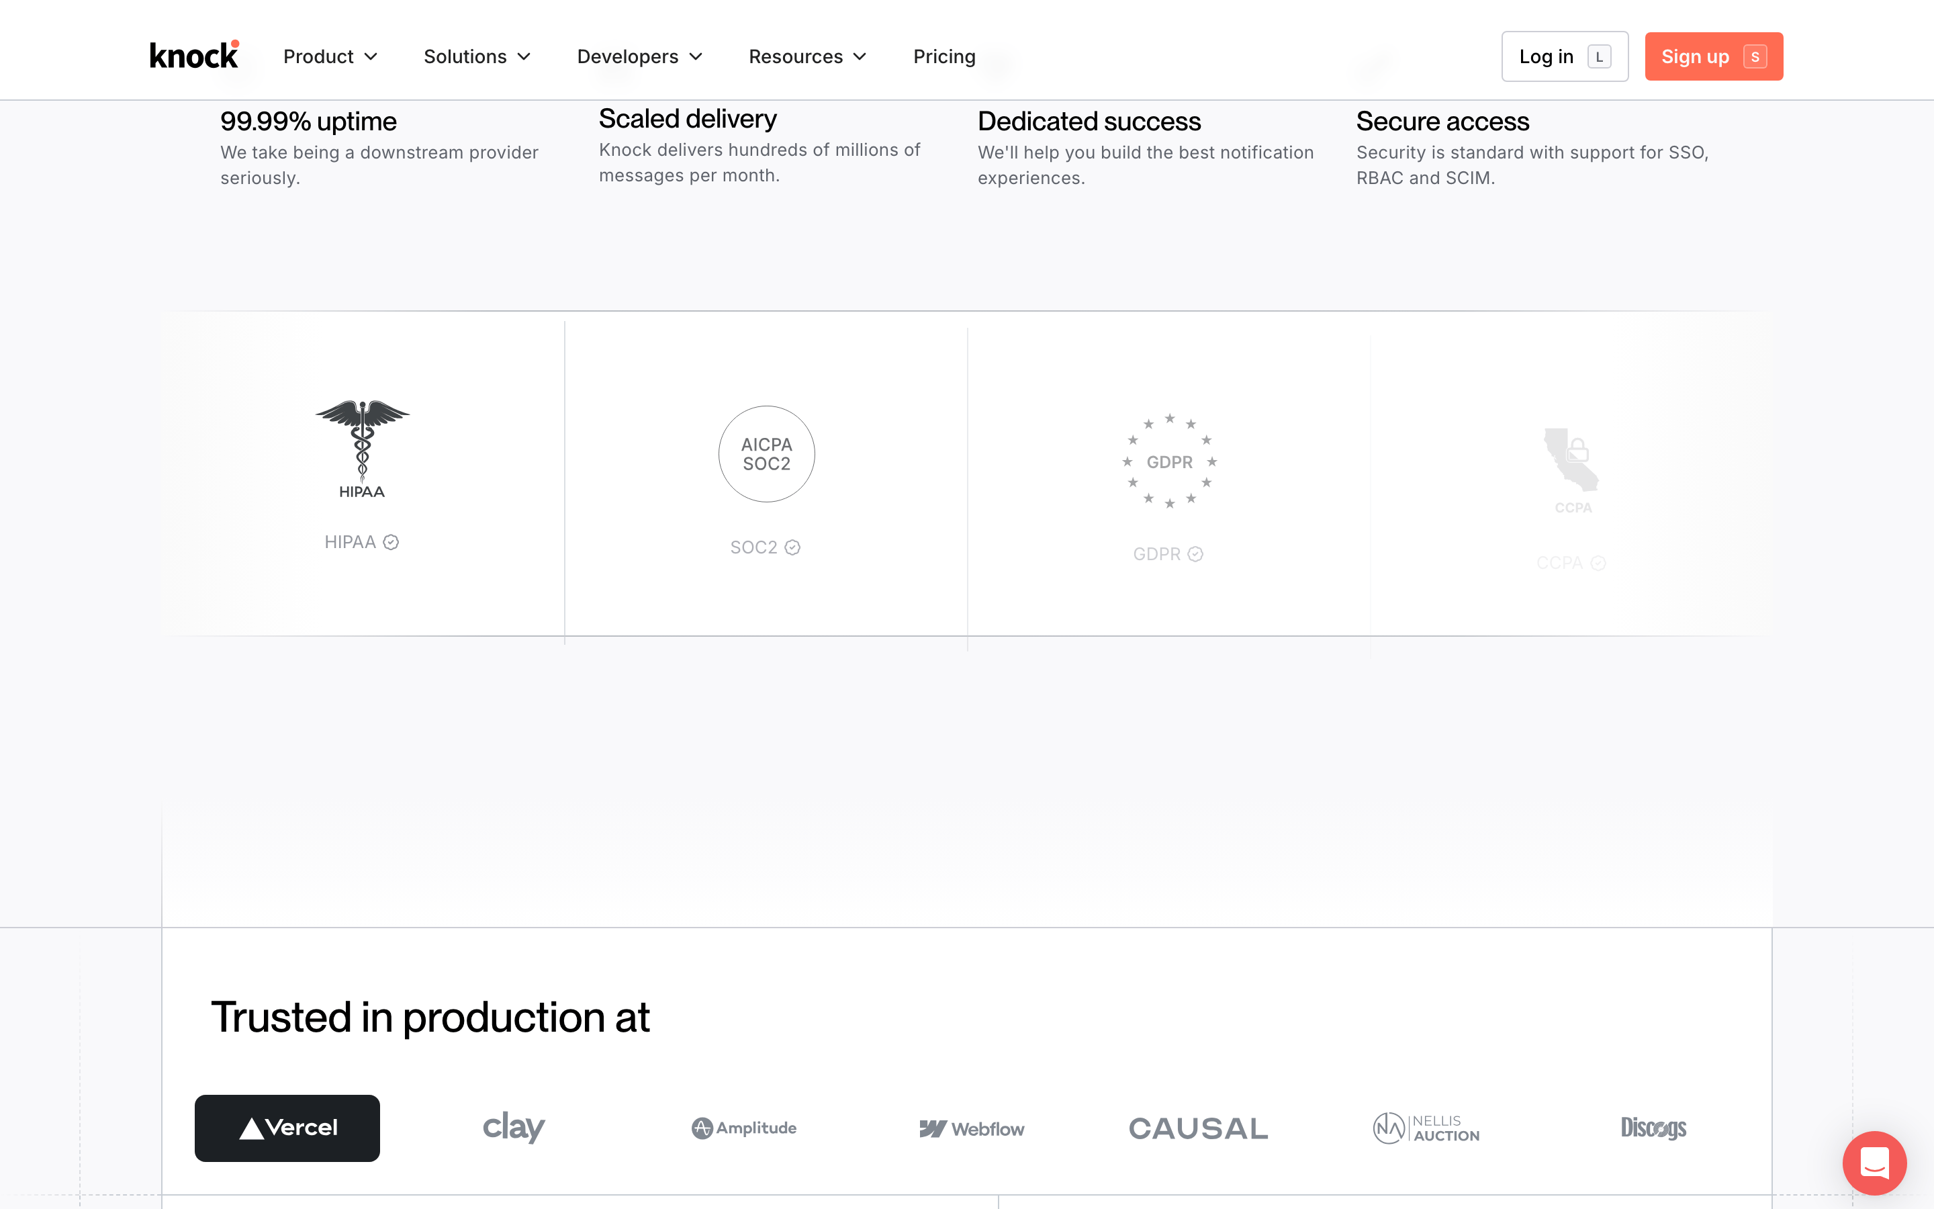The height and width of the screenshot is (1209, 1934).
Task: Select the Amplitude customer logo
Action: [x=744, y=1128]
